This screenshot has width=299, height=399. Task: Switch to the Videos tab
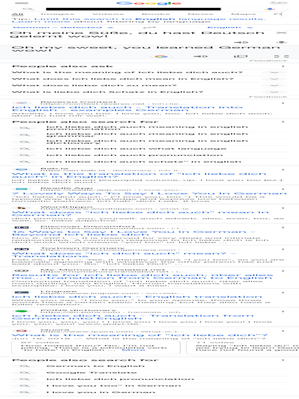(x=108, y=14)
